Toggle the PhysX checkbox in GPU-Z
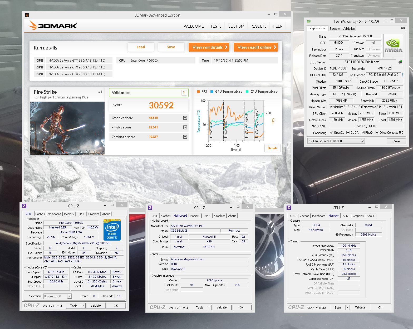413x329 pixels. (363, 133)
